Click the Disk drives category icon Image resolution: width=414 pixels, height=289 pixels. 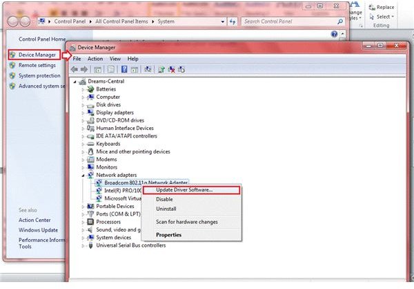point(90,105)
